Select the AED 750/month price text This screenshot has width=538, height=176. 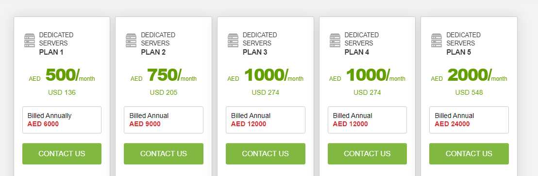coord(164,75)
